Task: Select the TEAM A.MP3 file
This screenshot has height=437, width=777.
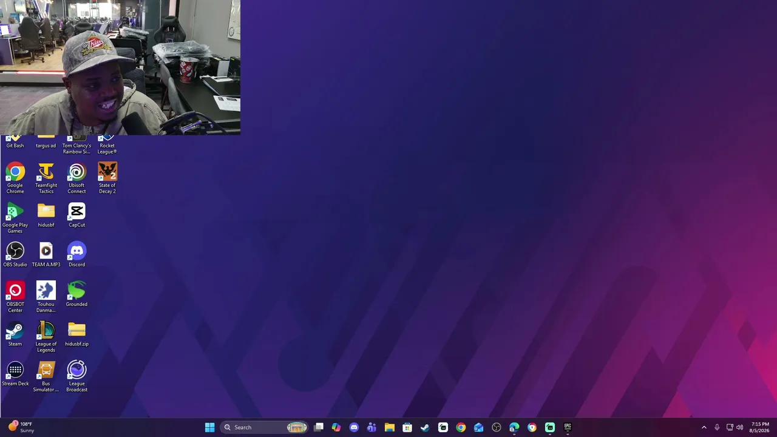Action: [46, 255]
